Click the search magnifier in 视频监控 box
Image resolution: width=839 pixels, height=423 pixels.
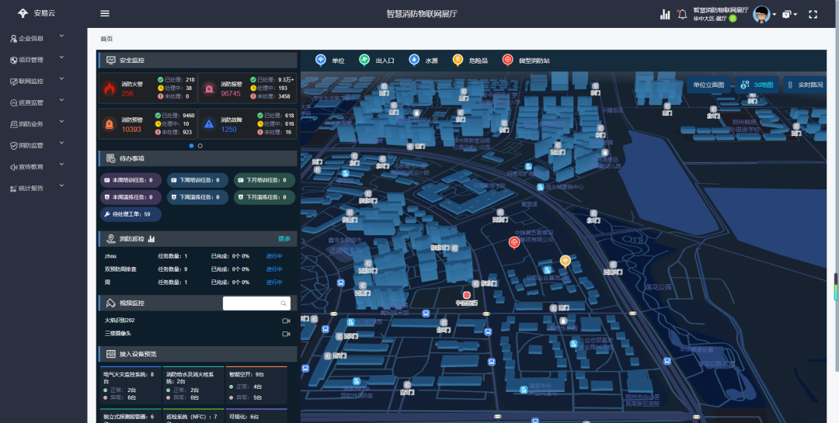click(284, 303)
